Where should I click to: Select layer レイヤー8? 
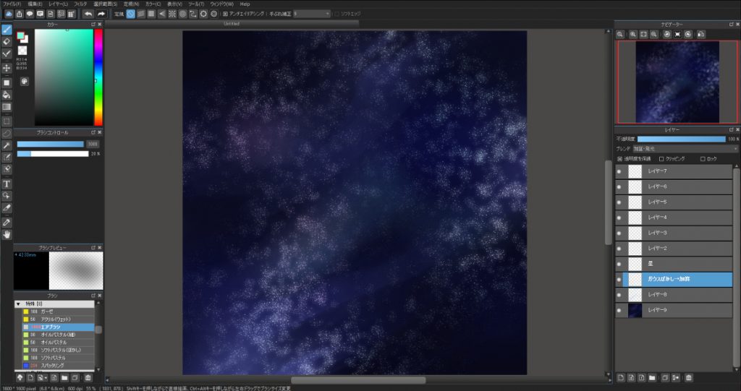(x=674, y=295)
